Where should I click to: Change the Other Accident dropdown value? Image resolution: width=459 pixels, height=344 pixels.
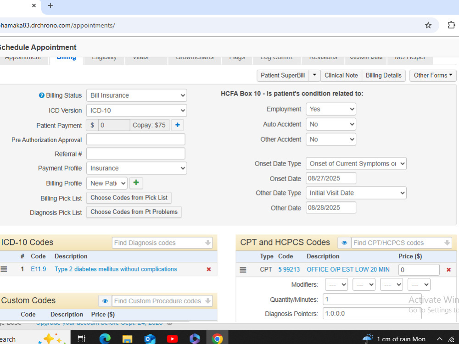[331, 139]
